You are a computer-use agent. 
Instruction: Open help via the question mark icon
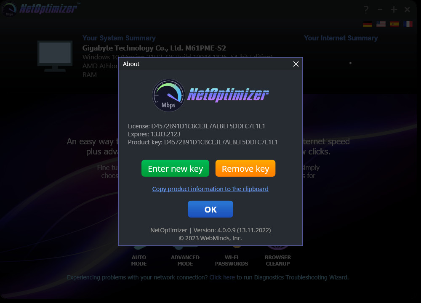(366, 10)
